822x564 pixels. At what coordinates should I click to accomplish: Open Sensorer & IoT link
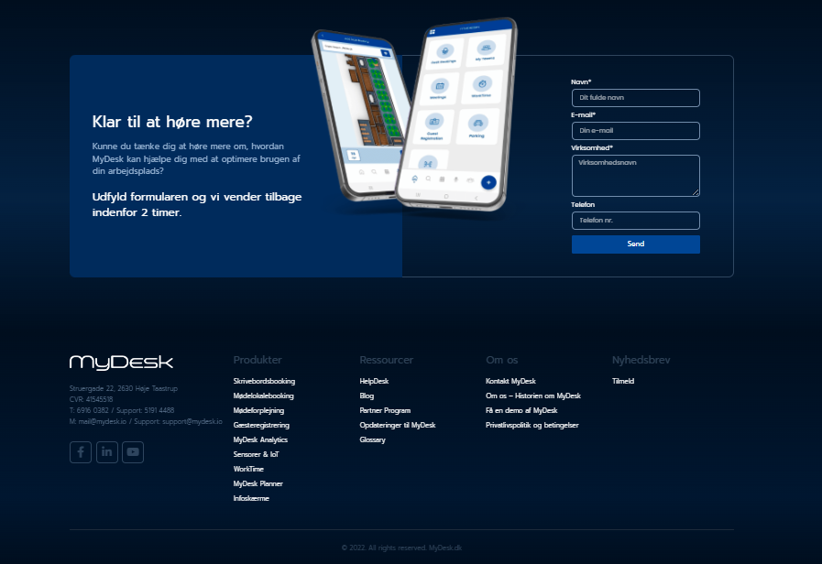coord(256,454)
